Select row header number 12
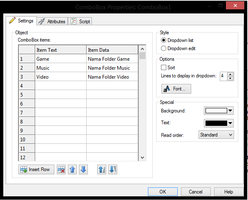Viewport: 248px width, 200px height. (27, 157)
